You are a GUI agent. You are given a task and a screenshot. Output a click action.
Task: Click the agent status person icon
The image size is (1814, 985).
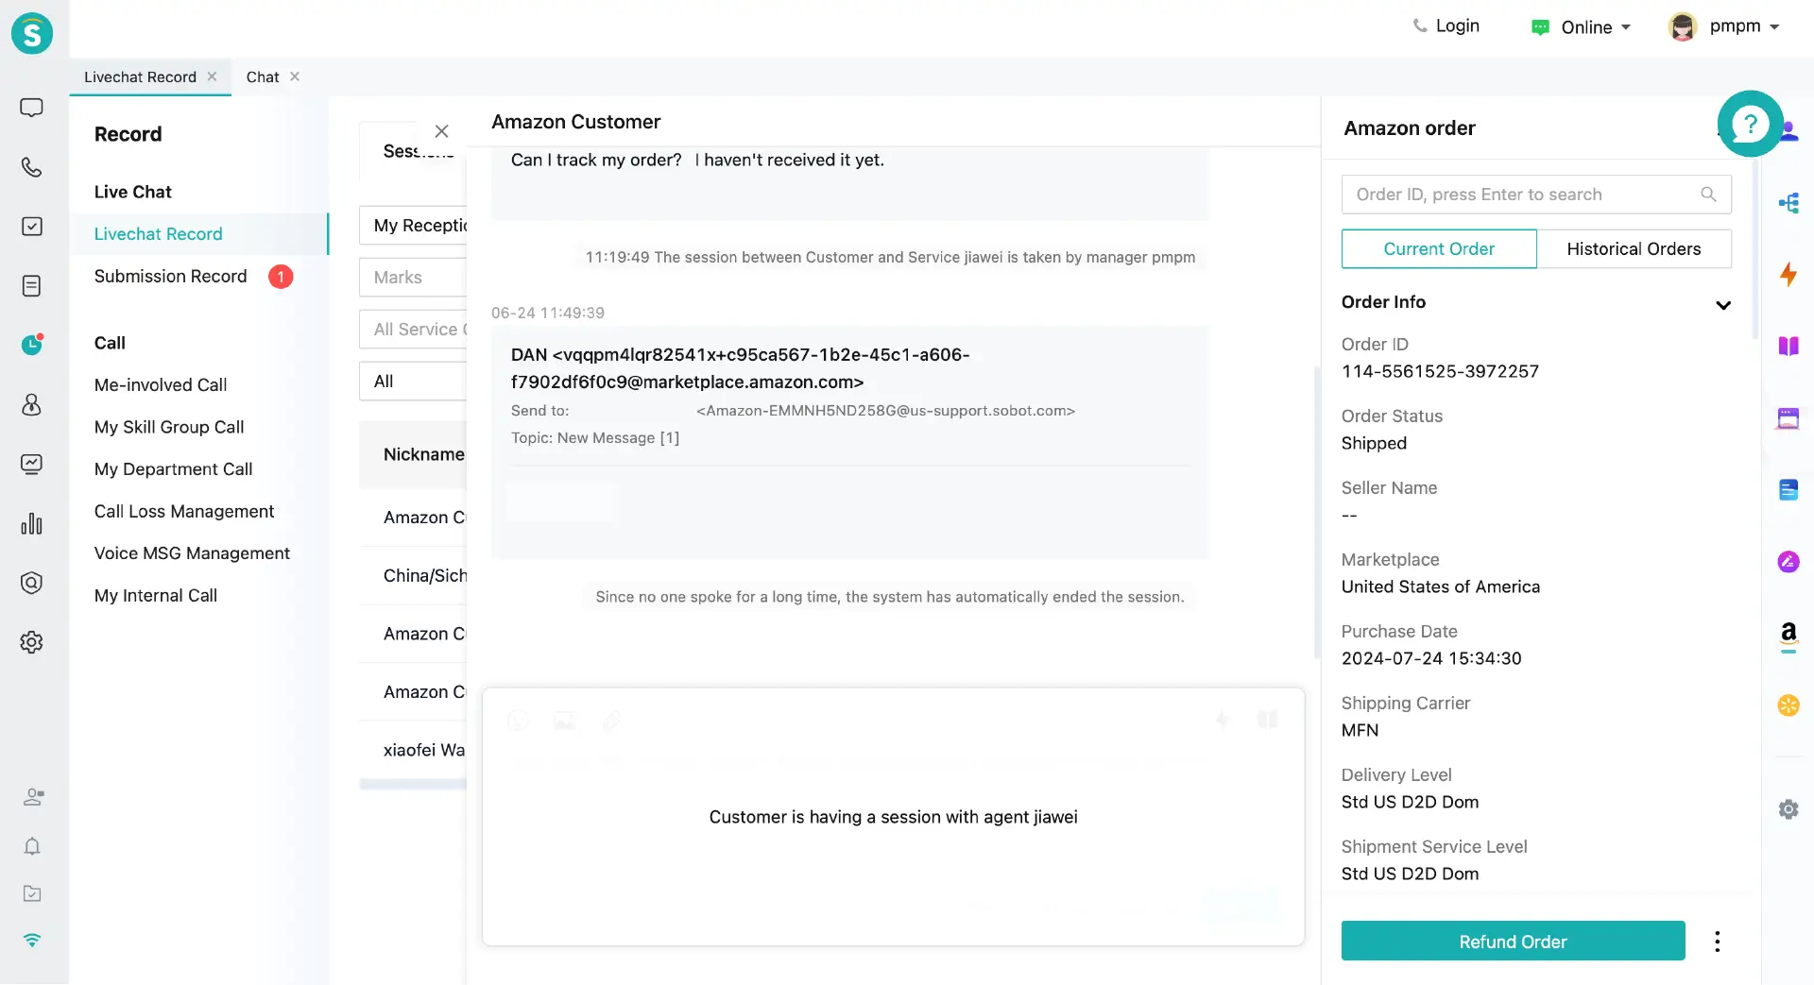click(33, 797)
